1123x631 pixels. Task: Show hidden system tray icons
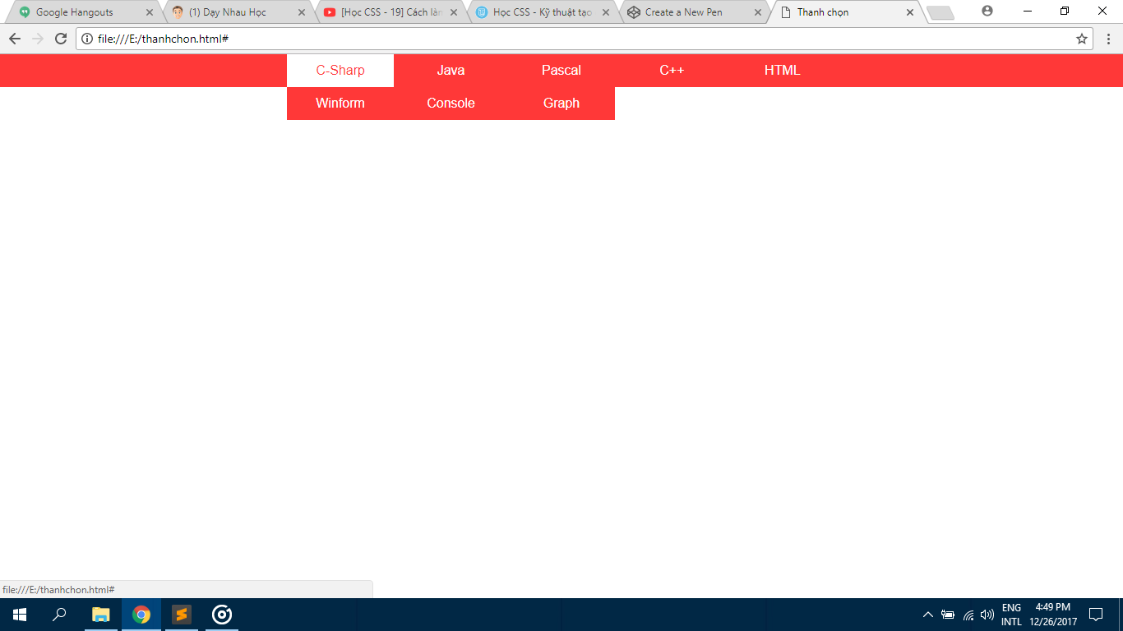[928, 615]
